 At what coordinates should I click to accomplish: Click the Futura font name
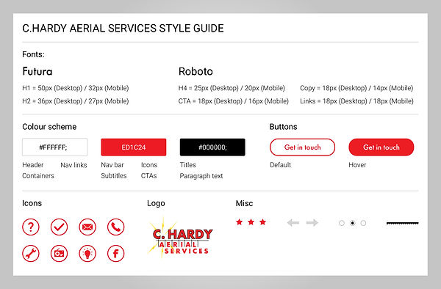pos(37,71)
